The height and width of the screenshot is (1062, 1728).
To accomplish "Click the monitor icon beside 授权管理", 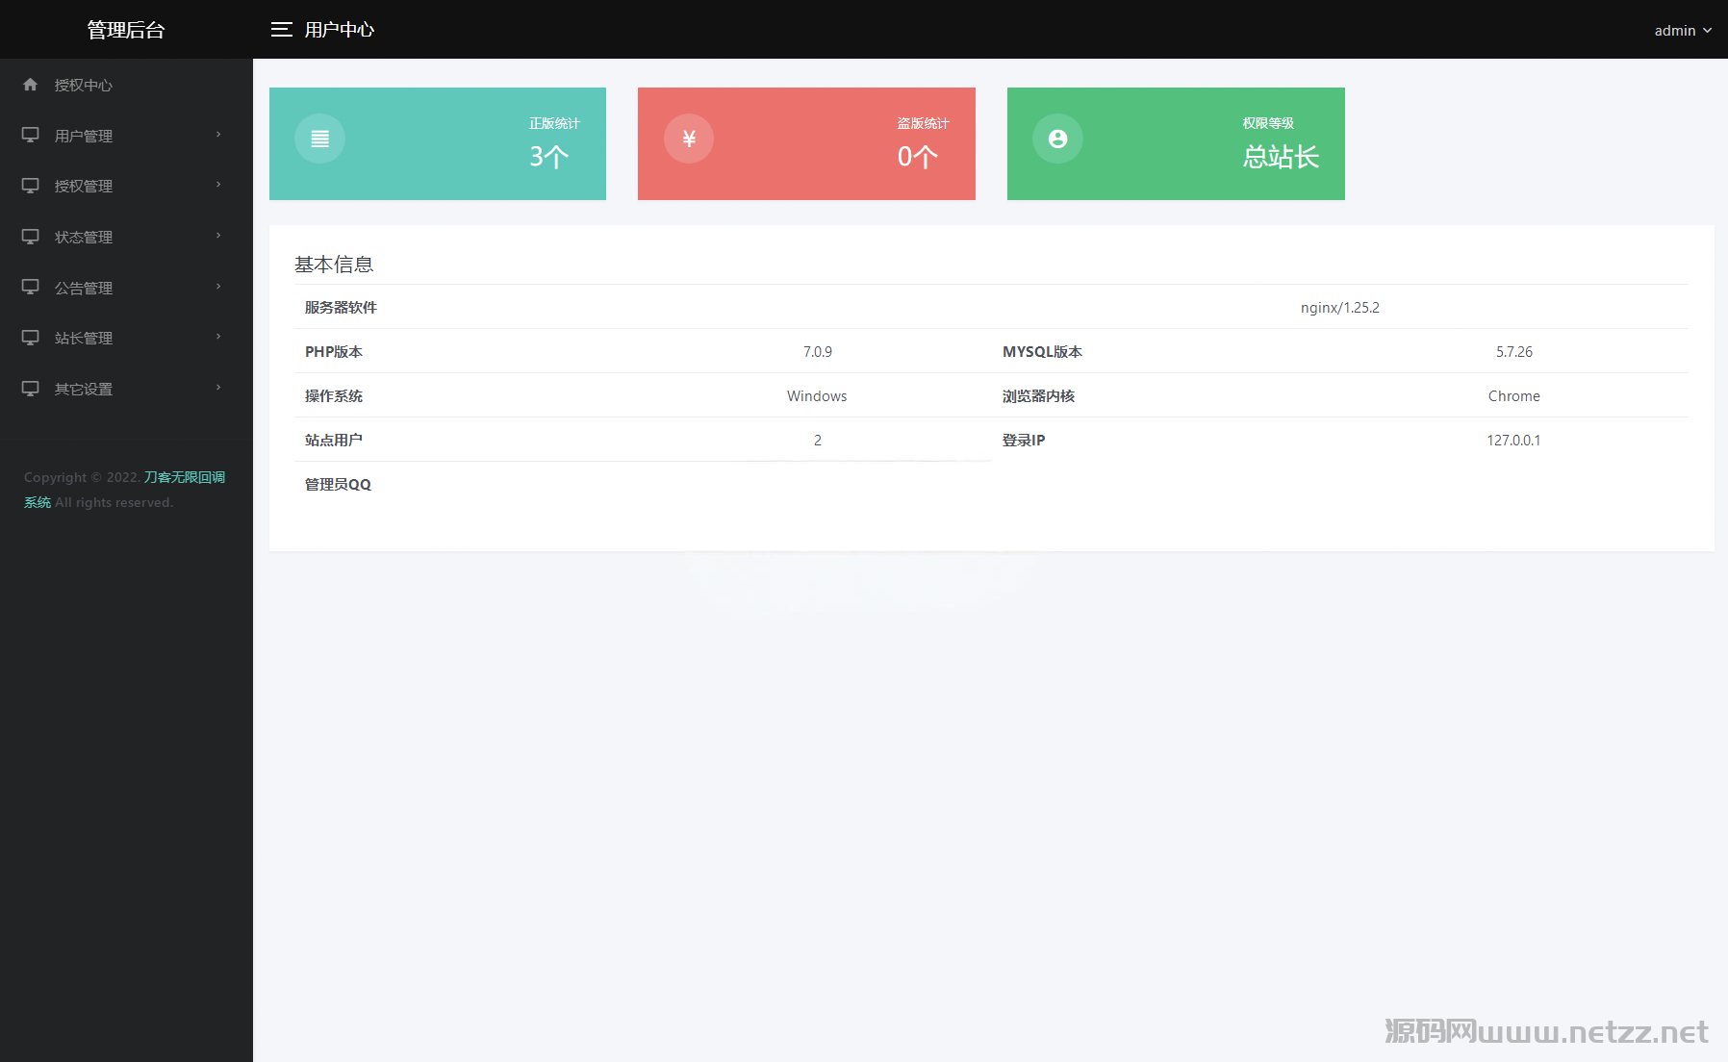I will click(31, 186).
